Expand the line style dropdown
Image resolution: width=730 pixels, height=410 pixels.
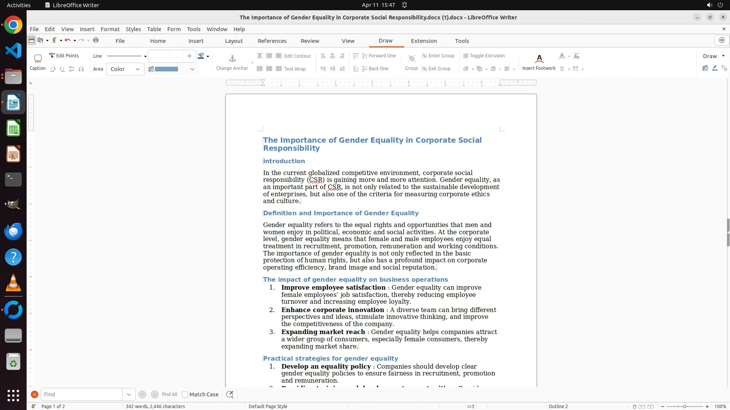tap(145, 56)
